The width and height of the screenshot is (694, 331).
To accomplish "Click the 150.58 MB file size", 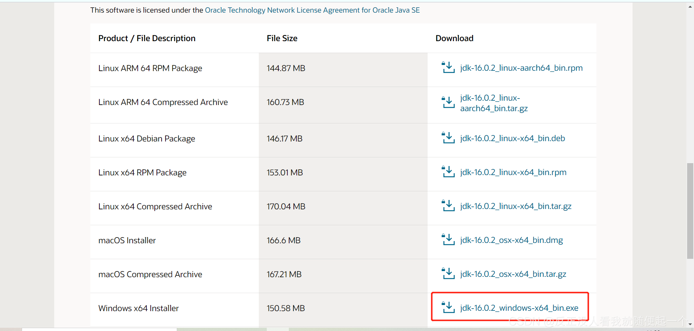I will (286, 308).
